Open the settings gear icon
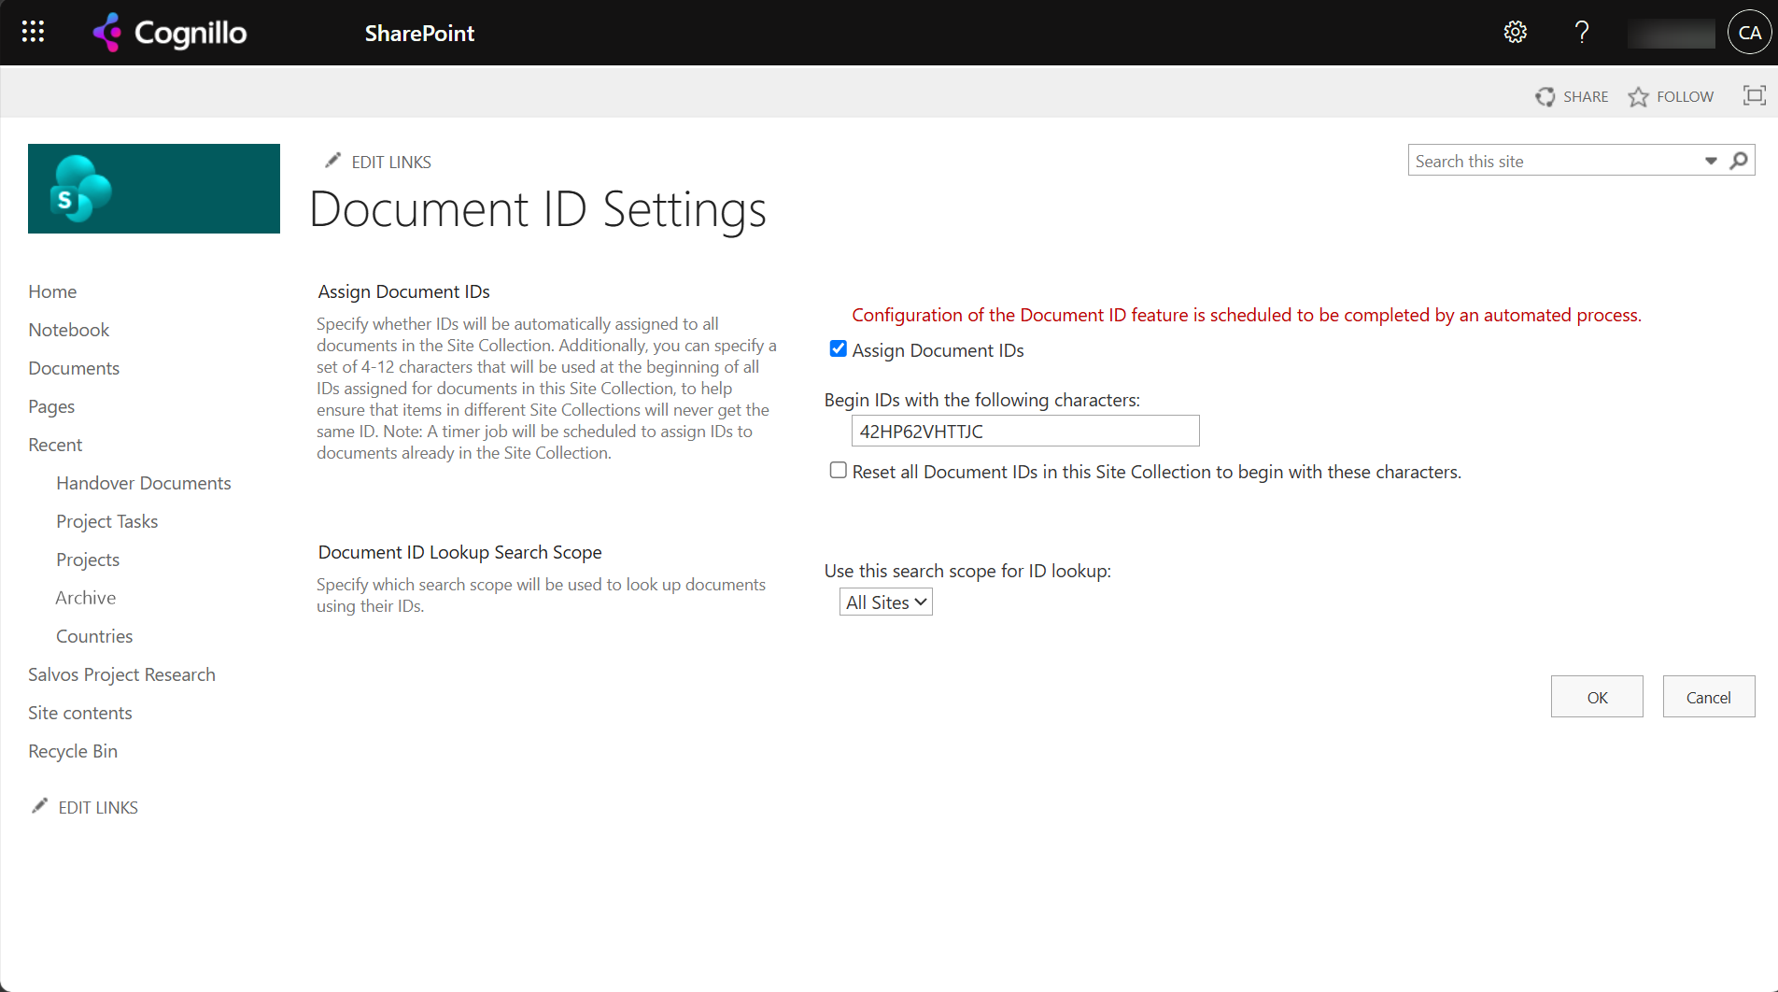The image size is (1778, 992). (1515, 33)
